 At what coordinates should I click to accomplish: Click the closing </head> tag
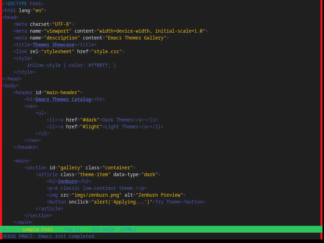pyautogui.click(x=12, y=79)
